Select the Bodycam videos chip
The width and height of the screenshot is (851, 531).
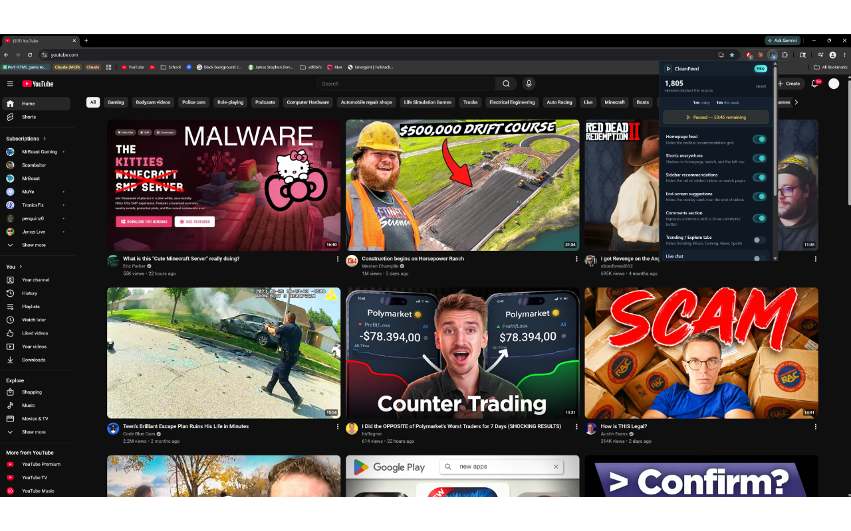coord(153,102)
